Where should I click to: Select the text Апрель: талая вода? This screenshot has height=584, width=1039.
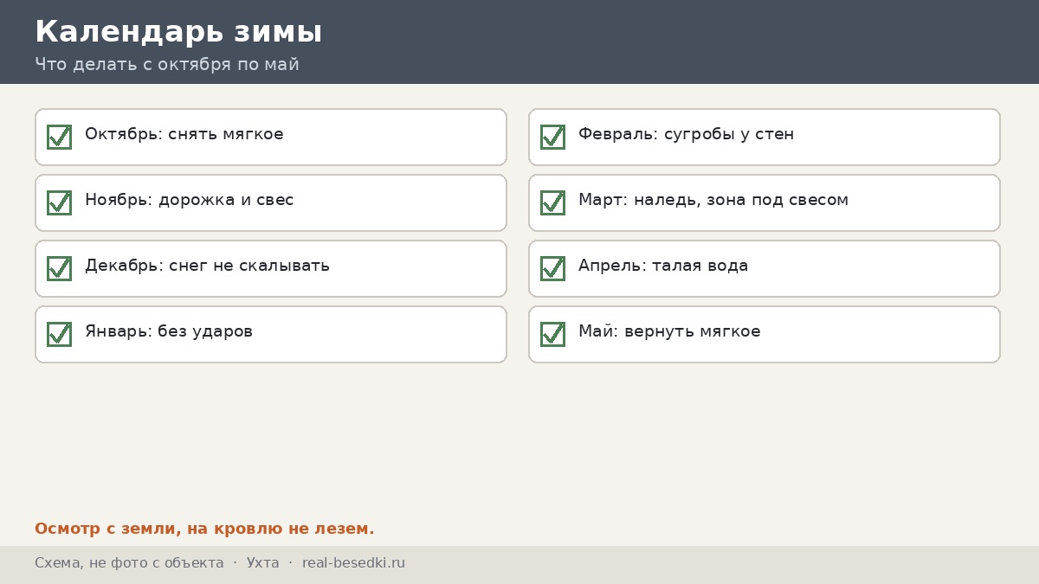(663, 266)
